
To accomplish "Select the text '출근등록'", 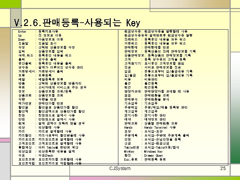I will [151, 83].
